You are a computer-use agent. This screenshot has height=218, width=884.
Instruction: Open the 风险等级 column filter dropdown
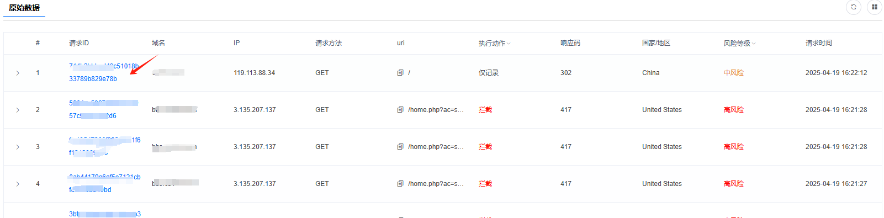[754, 43]
